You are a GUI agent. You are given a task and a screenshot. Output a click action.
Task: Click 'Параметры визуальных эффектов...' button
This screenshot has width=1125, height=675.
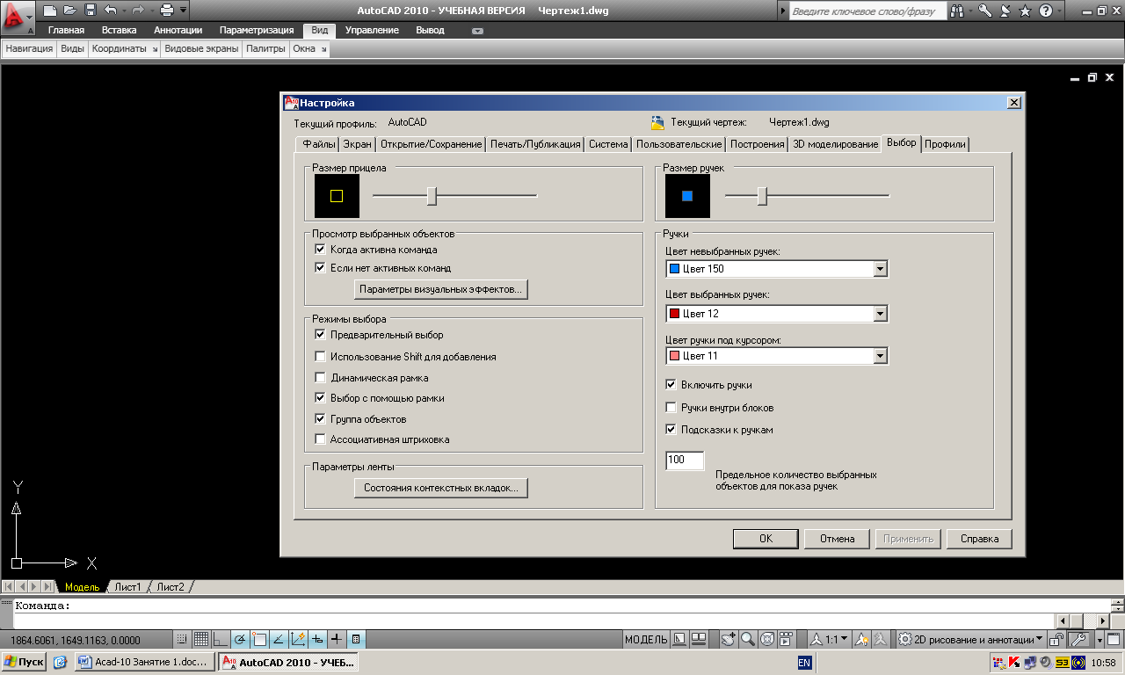[x=440, y=289]
